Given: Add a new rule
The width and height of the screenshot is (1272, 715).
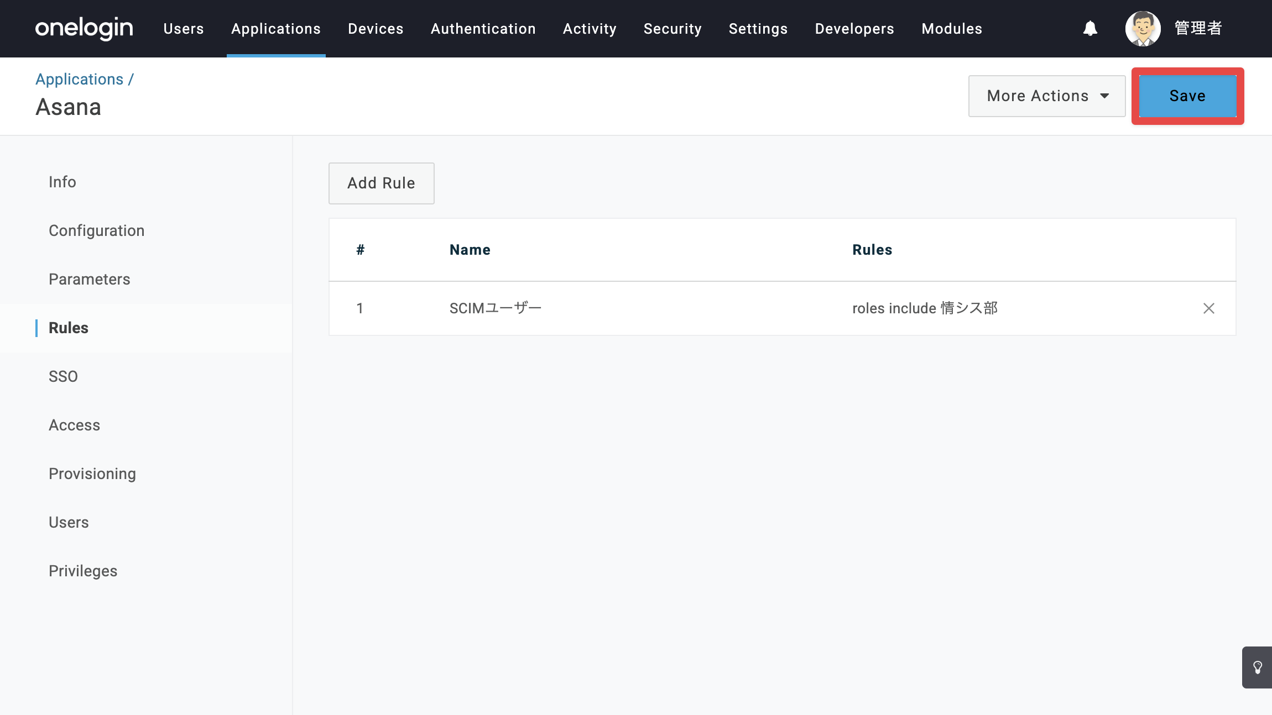Looking at the screenshot, I should click(382, 183).
